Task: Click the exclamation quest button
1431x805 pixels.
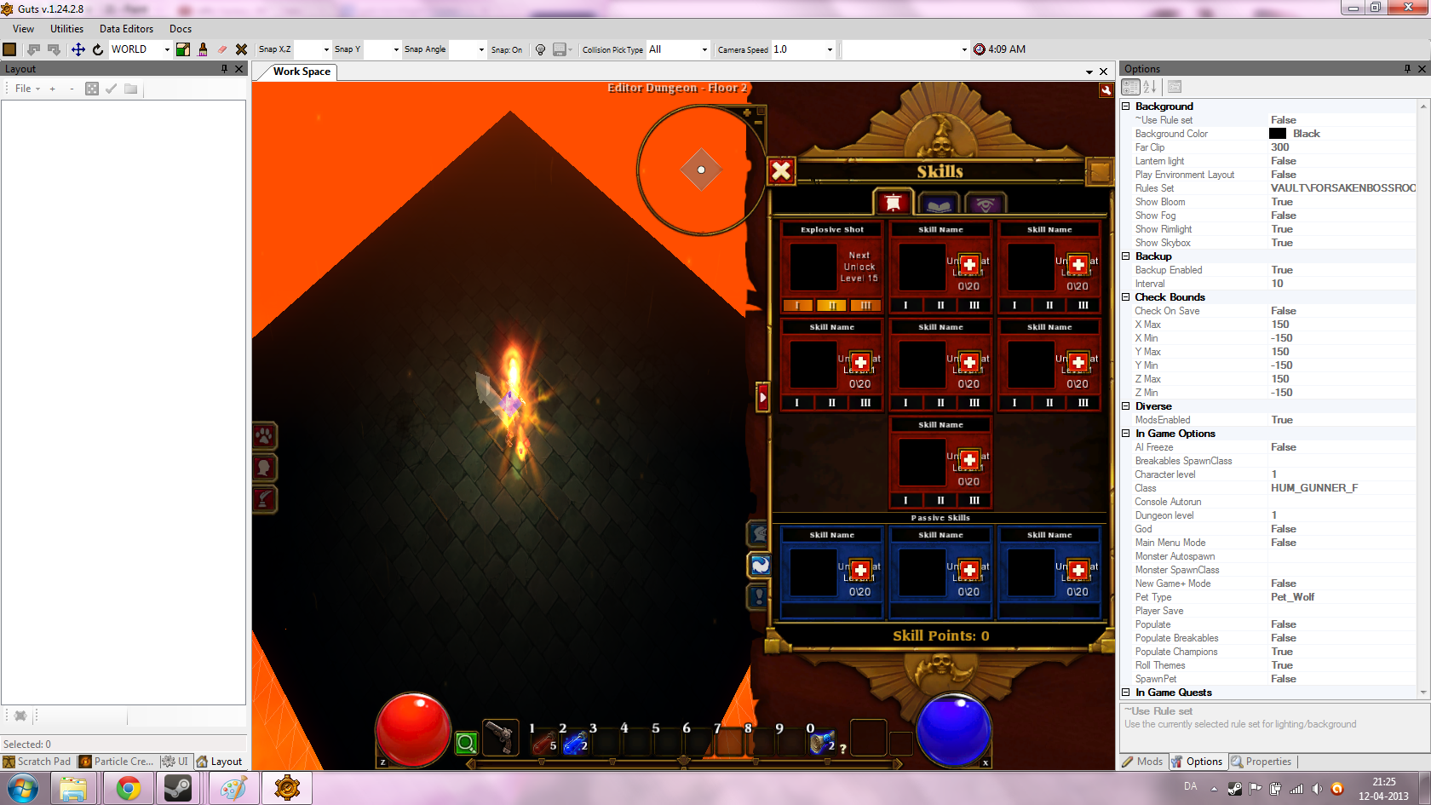Action: (759, 595)
